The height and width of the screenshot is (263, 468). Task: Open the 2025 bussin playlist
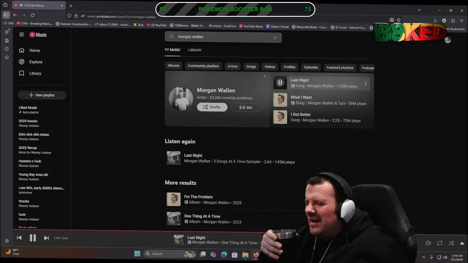pos(28,123)
